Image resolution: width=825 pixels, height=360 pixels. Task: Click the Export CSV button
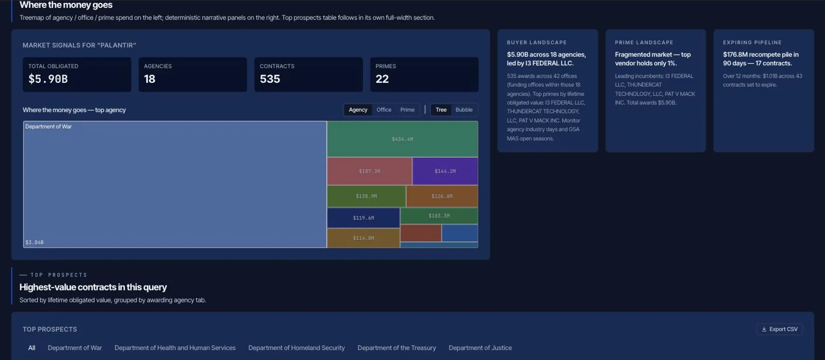[x=779, y=329]
